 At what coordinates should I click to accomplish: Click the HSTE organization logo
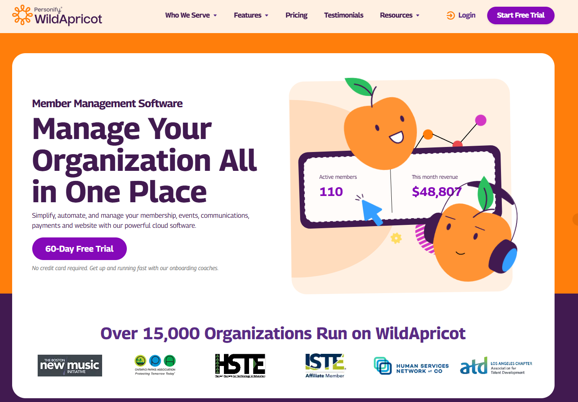tap(240, 365)
